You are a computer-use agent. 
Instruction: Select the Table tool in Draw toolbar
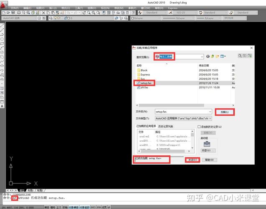coord(2,102)
